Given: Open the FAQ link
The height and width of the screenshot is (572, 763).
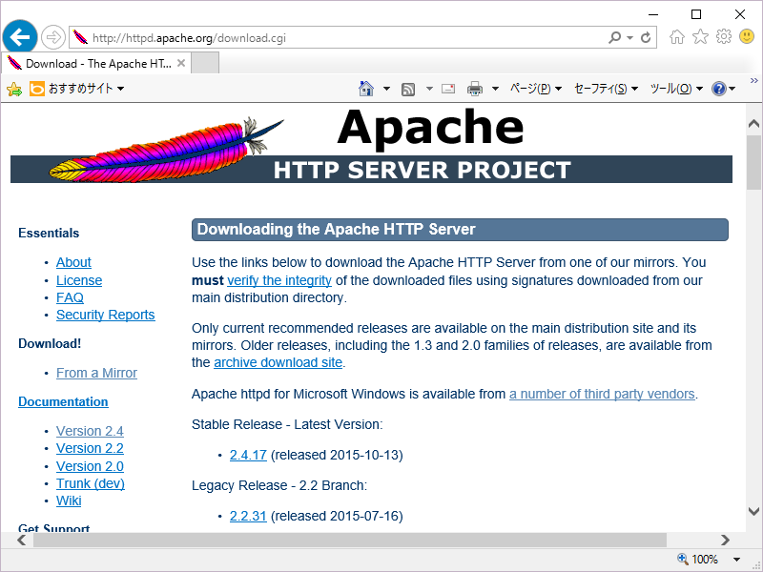Looking at the screenshot, I should [70, 297].
